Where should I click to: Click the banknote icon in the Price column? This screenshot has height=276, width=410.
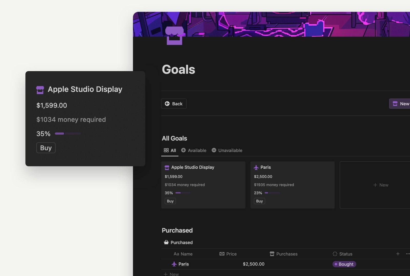[x=222, y=254]
